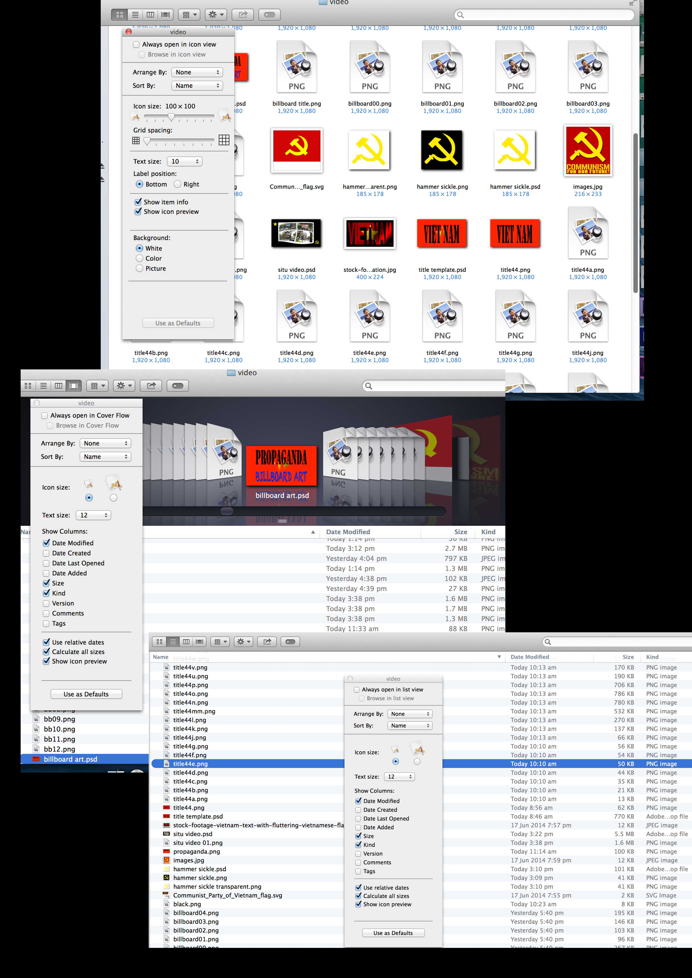Viewport: 692px width, 978px height.
Task: Enable Date Added column in list view options
Action: point(358,827)
